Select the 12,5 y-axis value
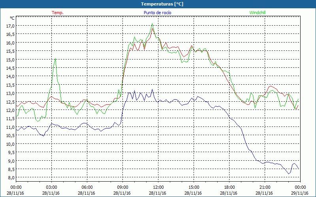Viewport: 316px width, 197px height. pos(11,102)
